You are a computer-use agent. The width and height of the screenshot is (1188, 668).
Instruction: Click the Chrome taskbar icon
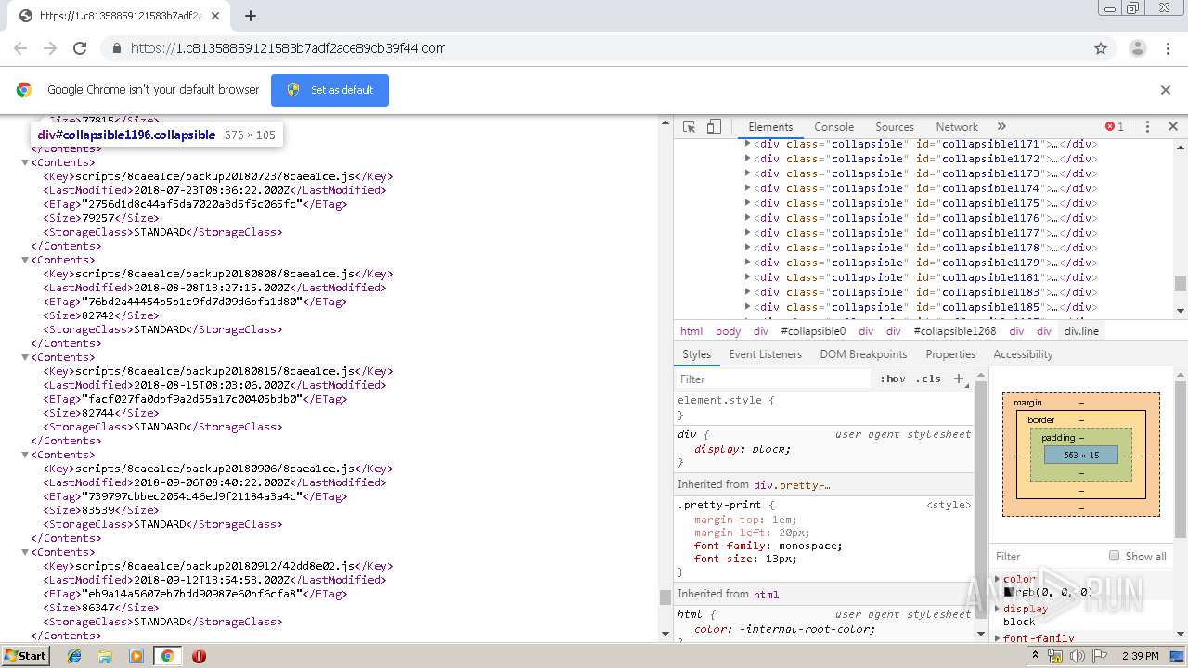click(167, 656)
